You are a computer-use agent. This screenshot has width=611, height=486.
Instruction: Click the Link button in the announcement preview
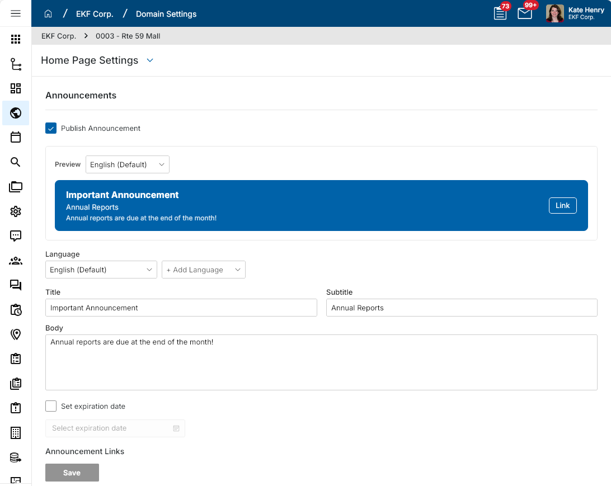tap(562, 205)
